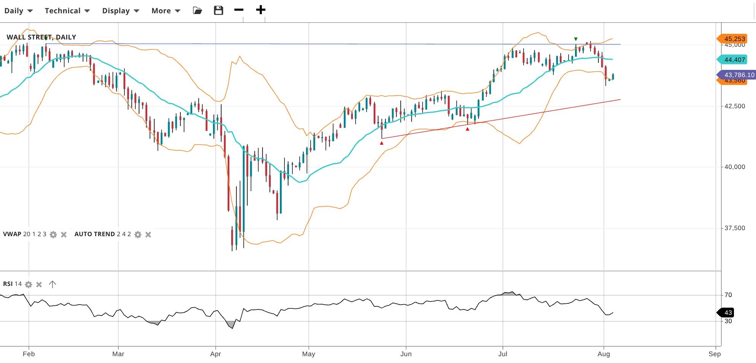This screenshot has width=756, height=363.
Task: Open VWAP indicator settings gear
Action: click(x=53, y=235)
